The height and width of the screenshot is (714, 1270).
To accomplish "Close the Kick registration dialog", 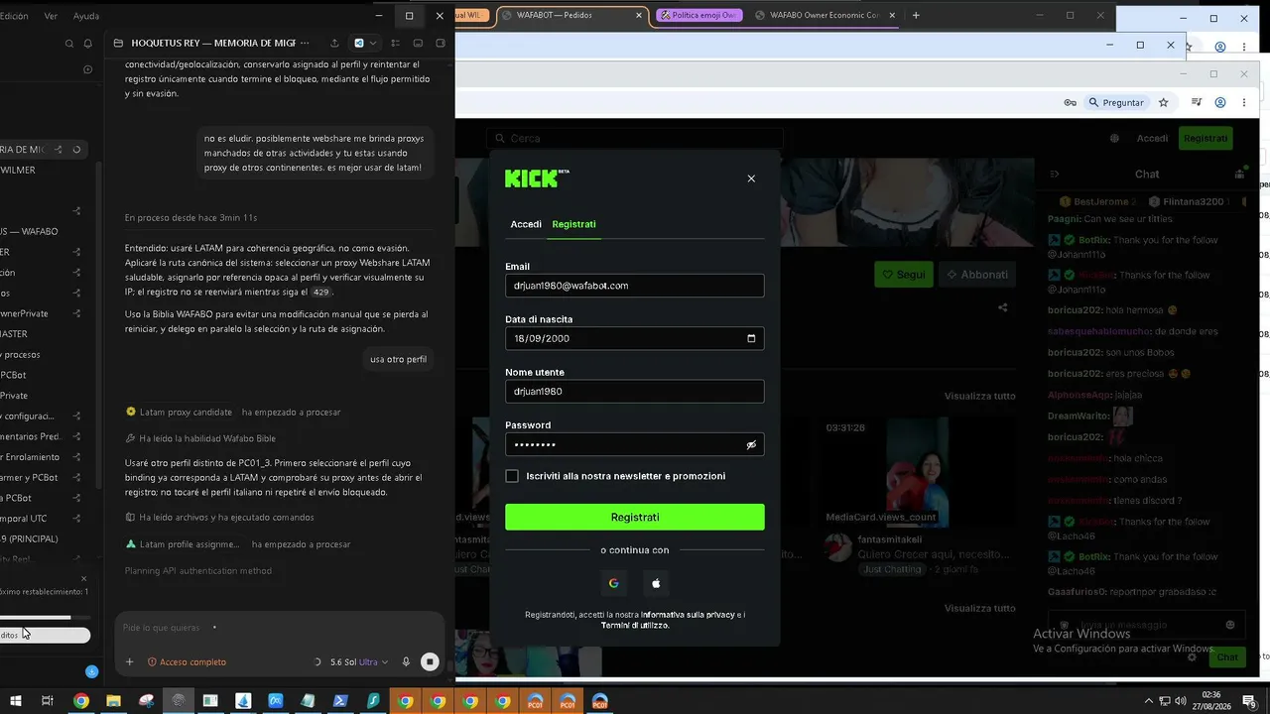I will [x=751, y=178].
